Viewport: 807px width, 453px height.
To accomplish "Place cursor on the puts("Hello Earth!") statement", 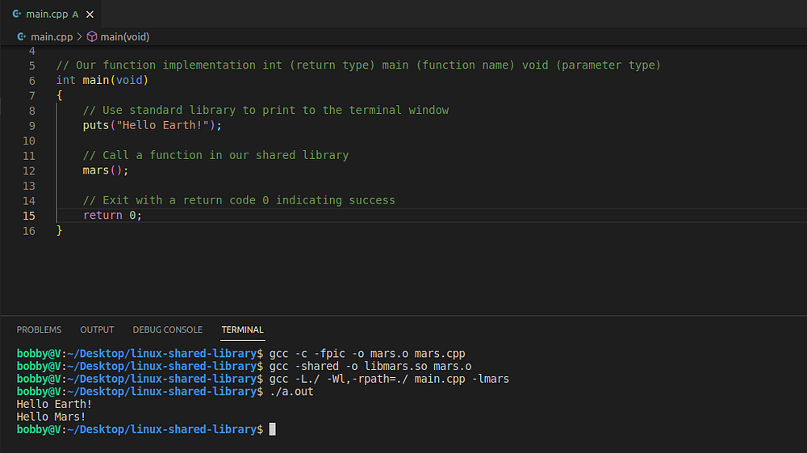I will point(152,125).
